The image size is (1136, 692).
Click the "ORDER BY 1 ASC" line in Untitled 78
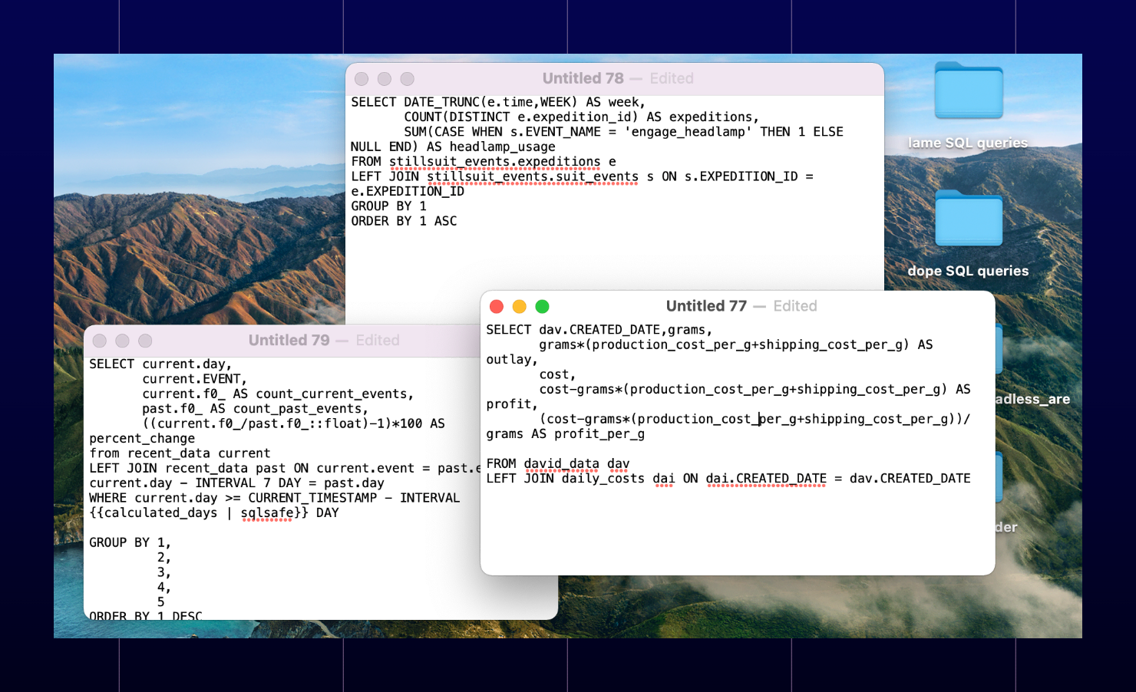coord(404,220)
